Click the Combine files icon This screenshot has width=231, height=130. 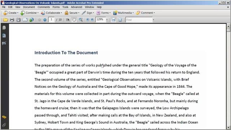(x=22, y=13)
